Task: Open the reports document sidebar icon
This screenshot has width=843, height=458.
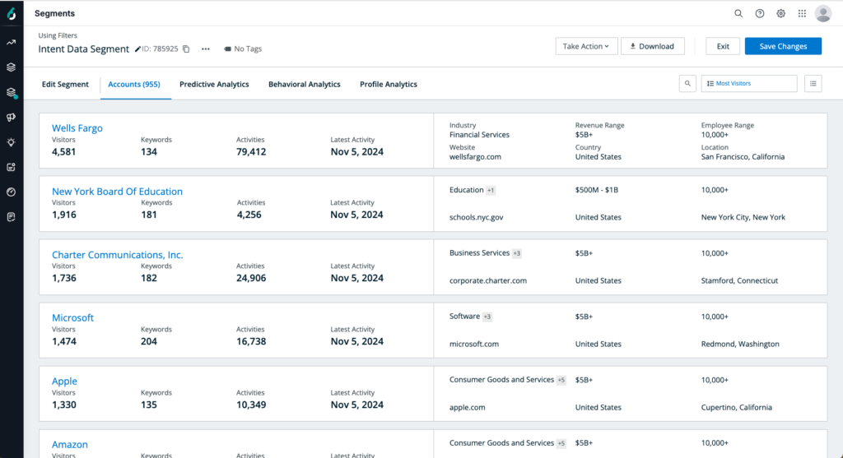Action: (x=12, y=217)
